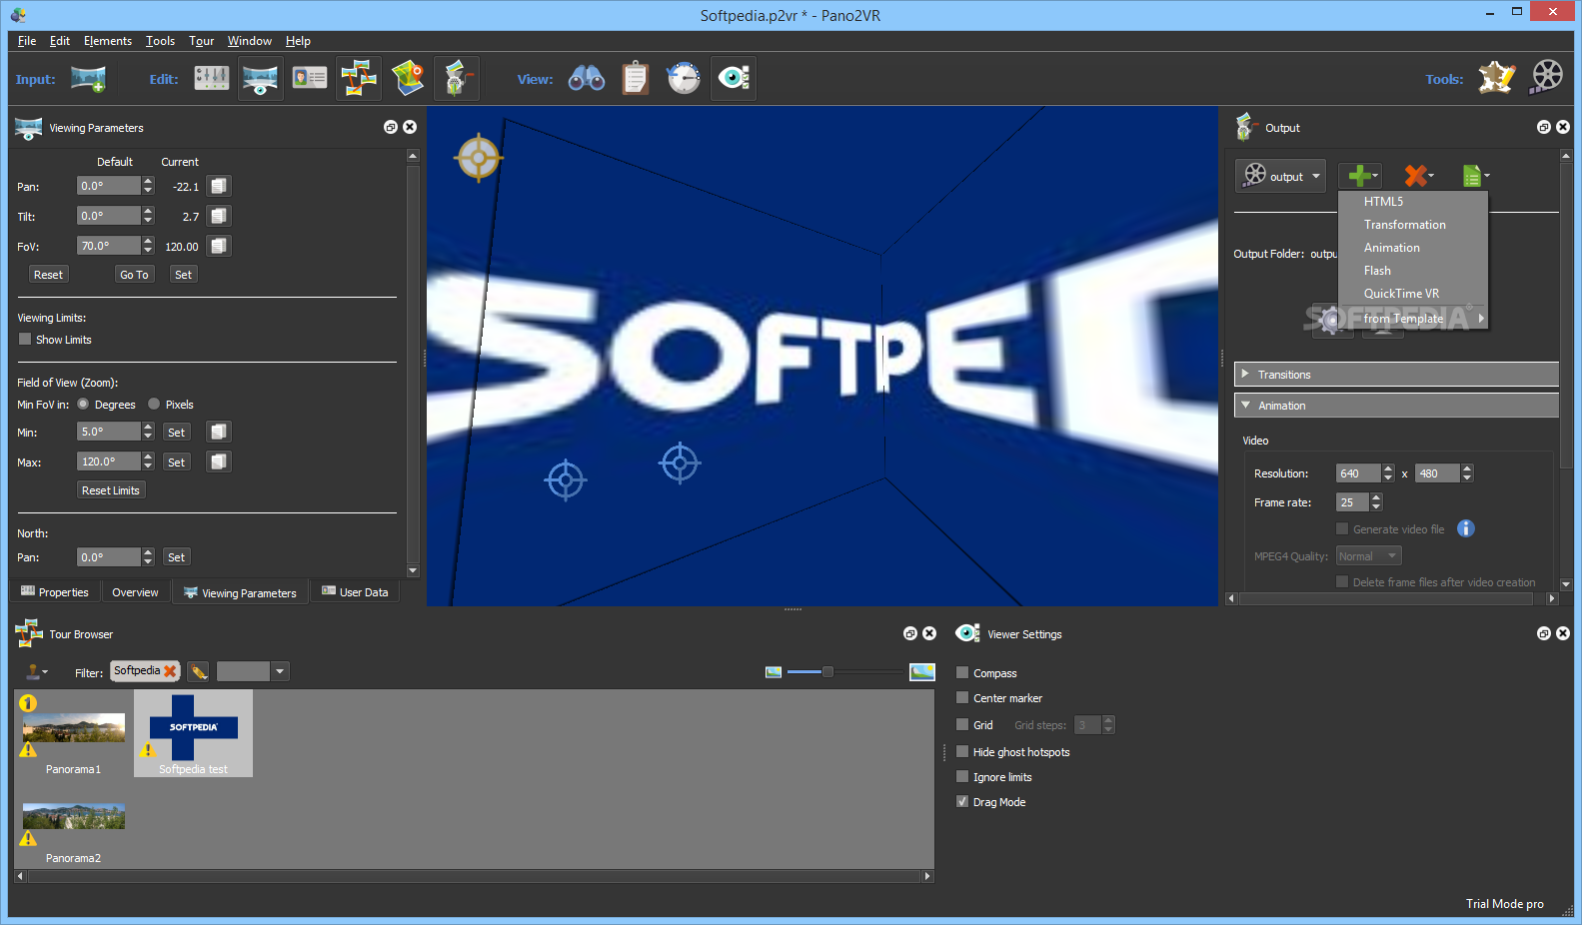Collapse the Animation section

[x=1396, y=406]
